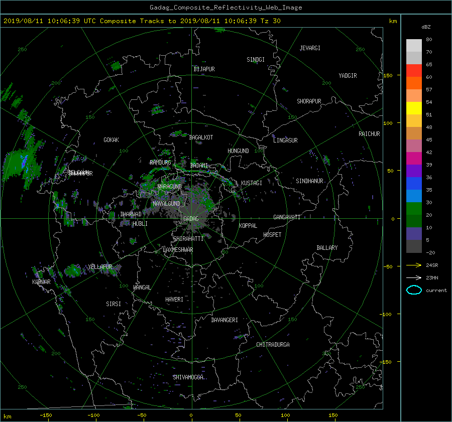Click the 'HAVERI' city label

(x=174, y=300)
